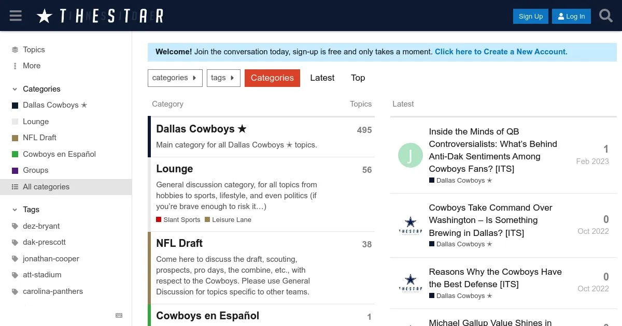Viewport: 622px width, 326px height.
Task: Switch to the Top tab
Action: [x=358, y=78]
